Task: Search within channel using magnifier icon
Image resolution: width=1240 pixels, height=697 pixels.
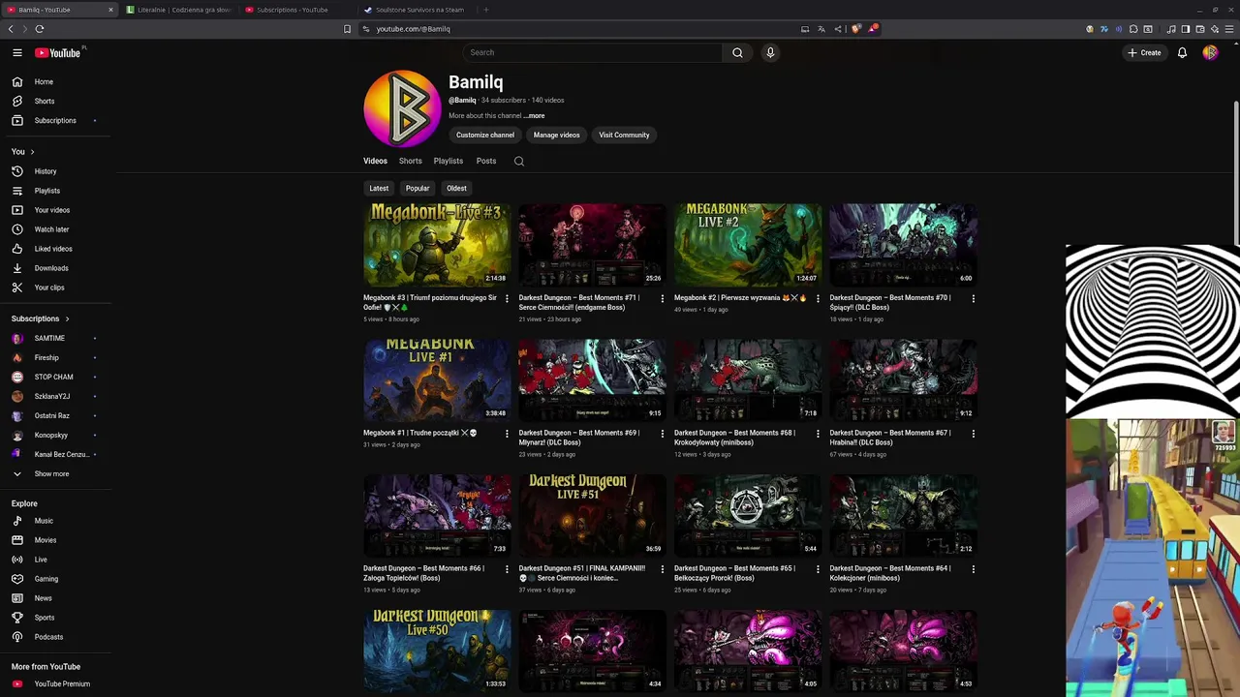Action: coord(519,161)
